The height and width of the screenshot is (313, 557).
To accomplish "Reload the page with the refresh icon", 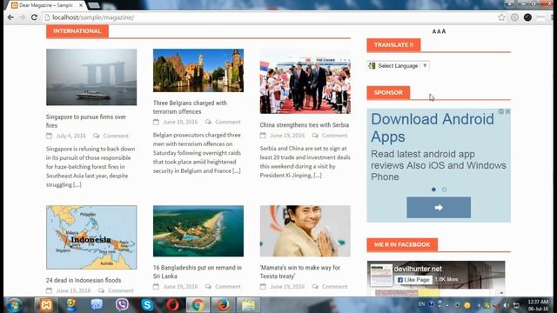I will coord(34,17).
